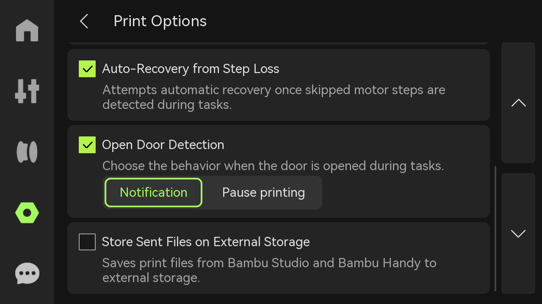Click the Auto-Recovery from Step Loss label
This screenshot has width=542, height=304.
(x=191, y=69)
